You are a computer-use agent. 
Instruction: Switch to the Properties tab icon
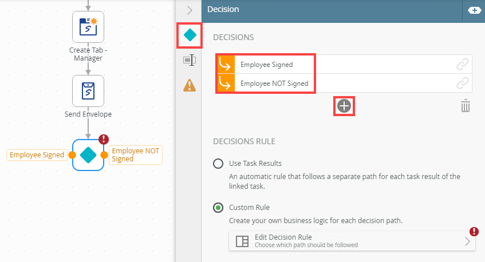[190, 60]
